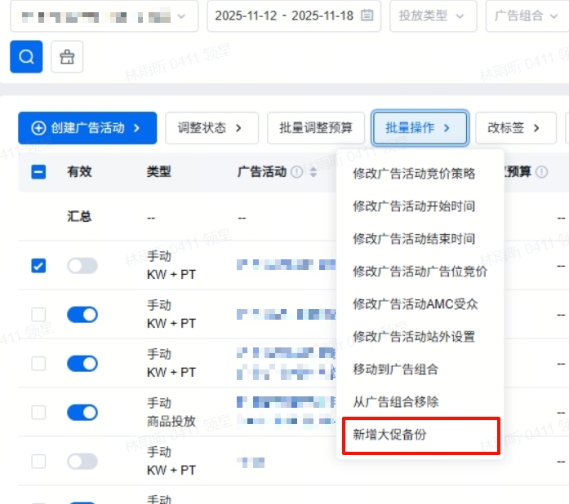
Task: Select 移动到广告组合 menu entry
Action: tap(395, 369)
